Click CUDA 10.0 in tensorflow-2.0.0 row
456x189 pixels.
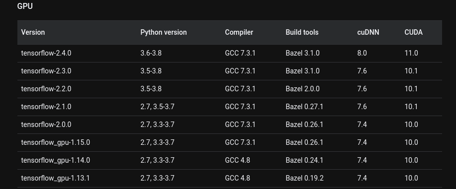(411, 125)
